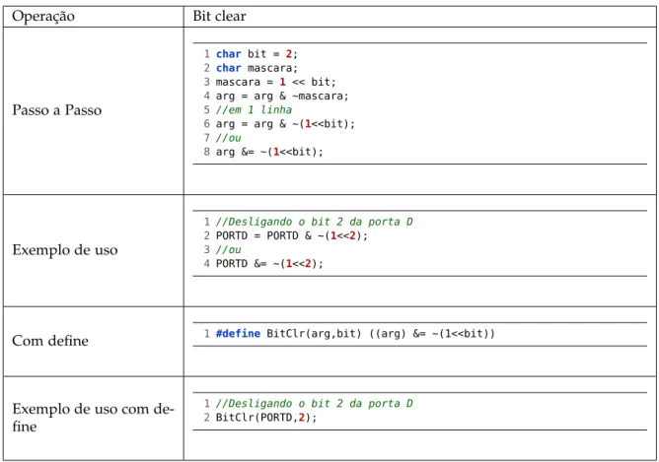Select 'BitClr(arg,bit)' macro signature

(x=314, y=334)
